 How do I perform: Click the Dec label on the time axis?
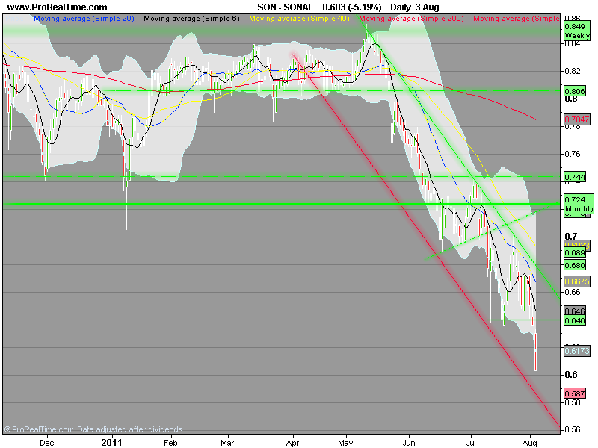[47, 443]
